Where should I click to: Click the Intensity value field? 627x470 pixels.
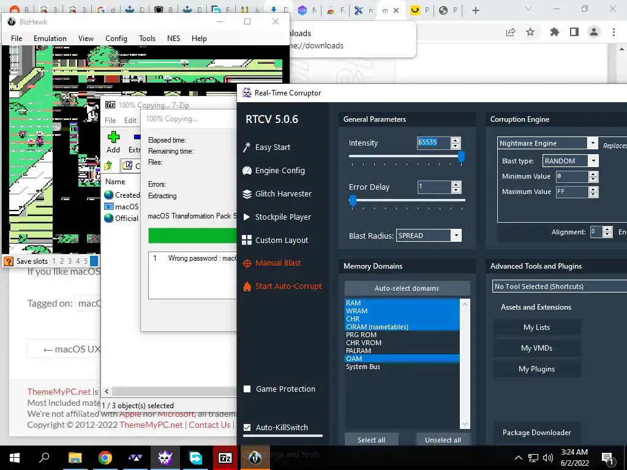434,143
